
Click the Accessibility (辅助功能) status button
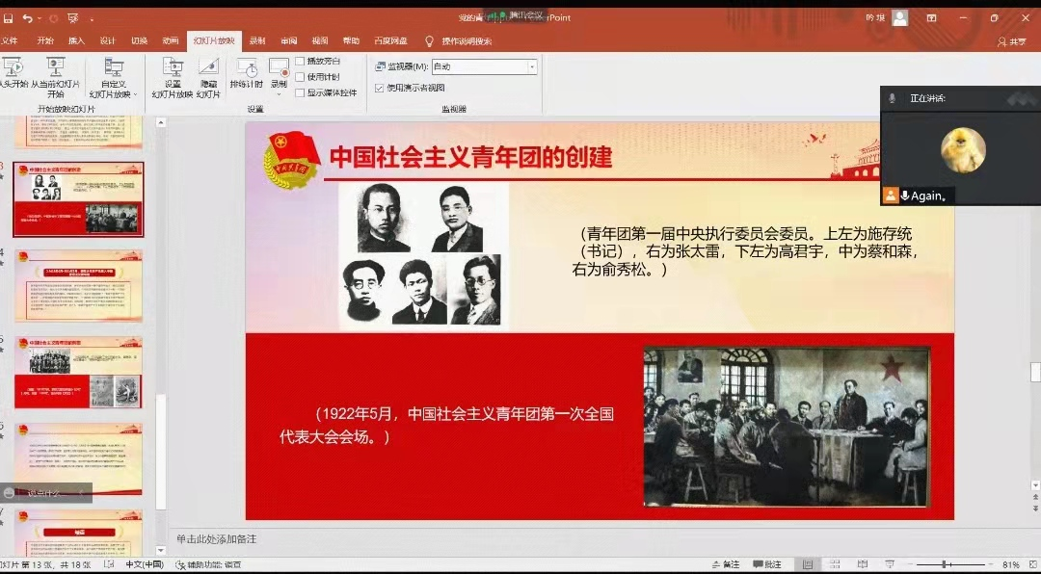coord(208,564)
